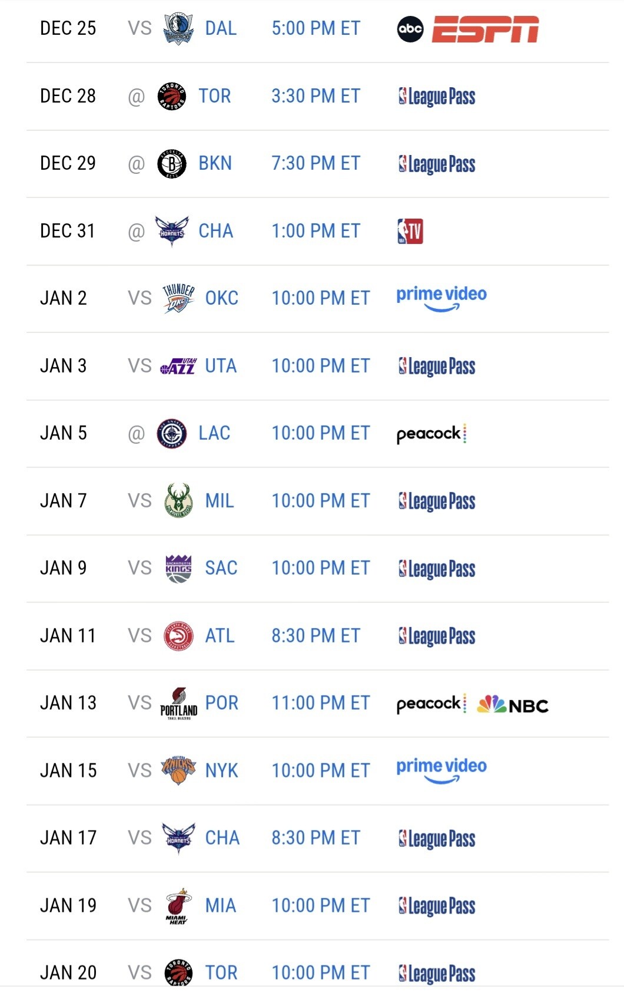Tap the New York Knicks logo
The height and width of the screenshot is (999, 624).
coord(178,771)
